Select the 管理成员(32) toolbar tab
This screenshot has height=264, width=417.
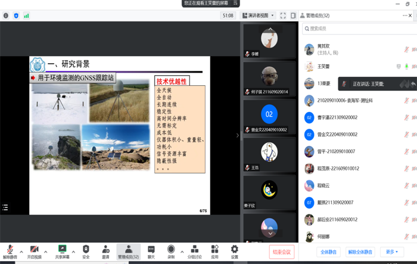point(128,251)
